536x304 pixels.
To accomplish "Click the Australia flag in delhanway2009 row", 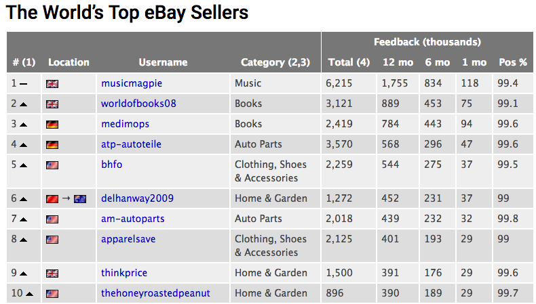I will 80,199.
